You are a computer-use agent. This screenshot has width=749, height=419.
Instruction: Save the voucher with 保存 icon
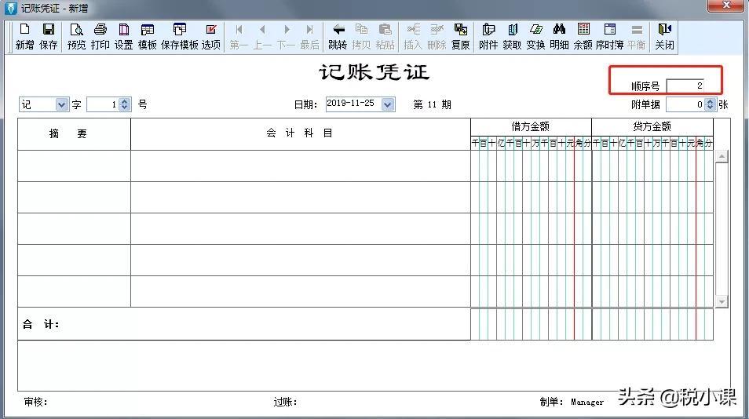[x=48, y=36]
